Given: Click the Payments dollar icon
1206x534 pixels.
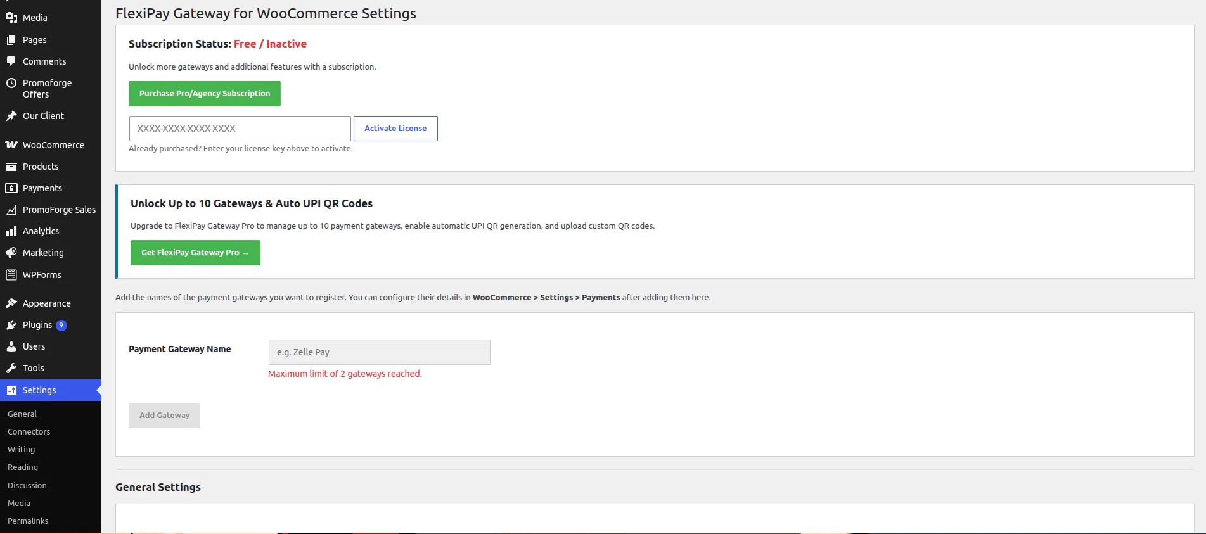Looking at the screenshot, I should pos(11,188).
